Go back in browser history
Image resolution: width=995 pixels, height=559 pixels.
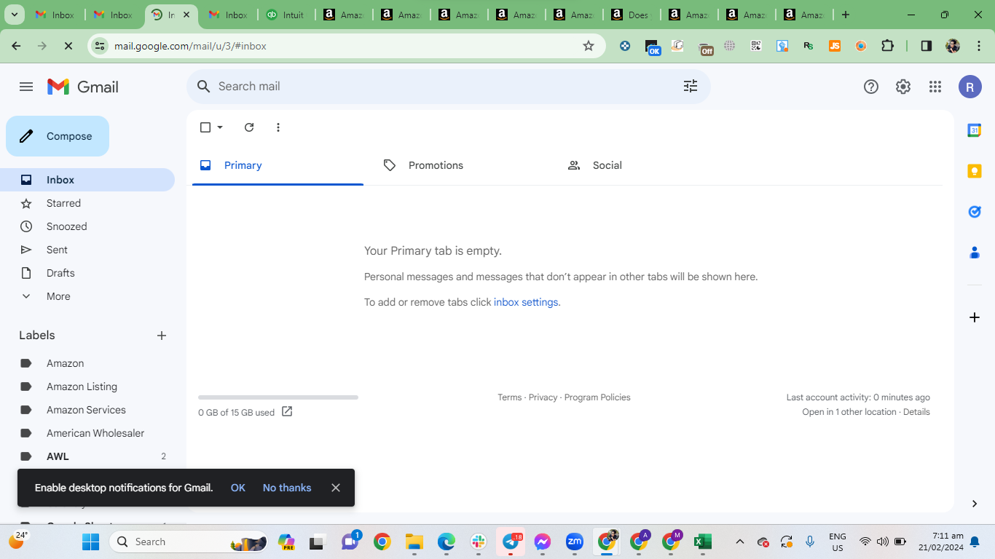click(x=17, y=46)
